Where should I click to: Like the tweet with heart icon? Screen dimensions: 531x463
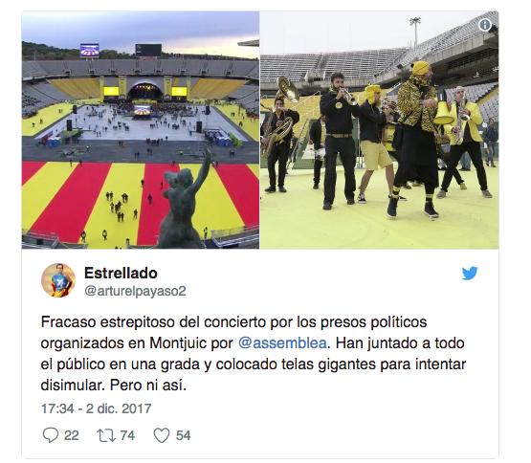pos(162,435)
